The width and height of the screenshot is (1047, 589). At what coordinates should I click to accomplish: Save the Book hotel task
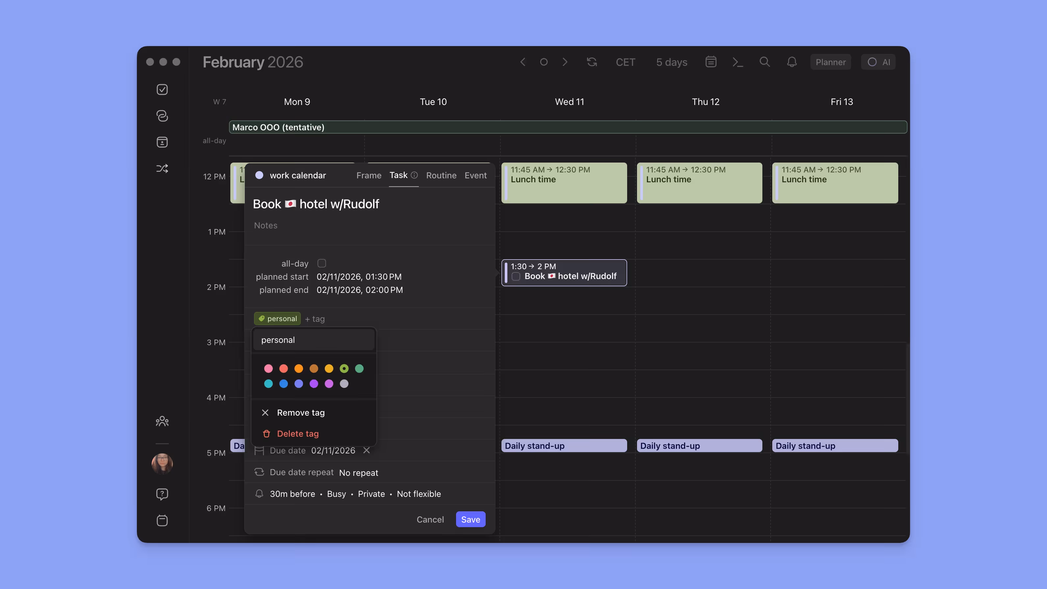click(470, 519)
